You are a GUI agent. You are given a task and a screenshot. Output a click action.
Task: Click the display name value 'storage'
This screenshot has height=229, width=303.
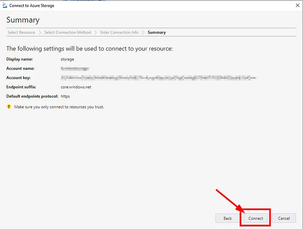coord(67,59)
